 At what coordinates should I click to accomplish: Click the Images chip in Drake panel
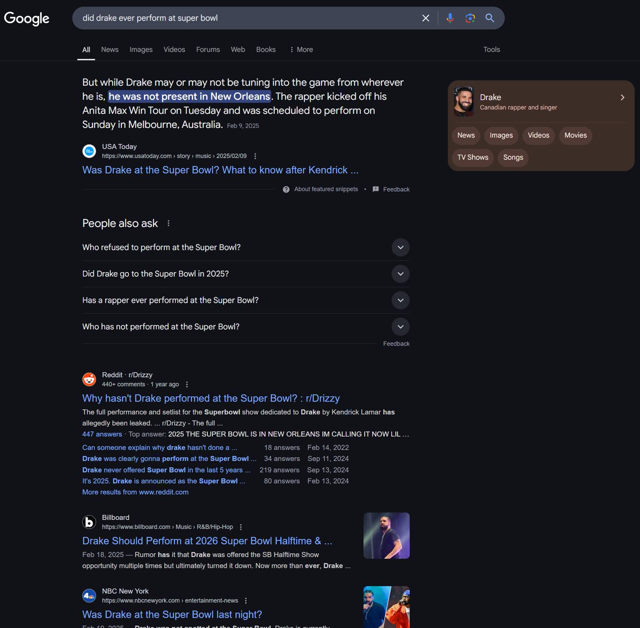pyautogui.click(x=501, y=136)
